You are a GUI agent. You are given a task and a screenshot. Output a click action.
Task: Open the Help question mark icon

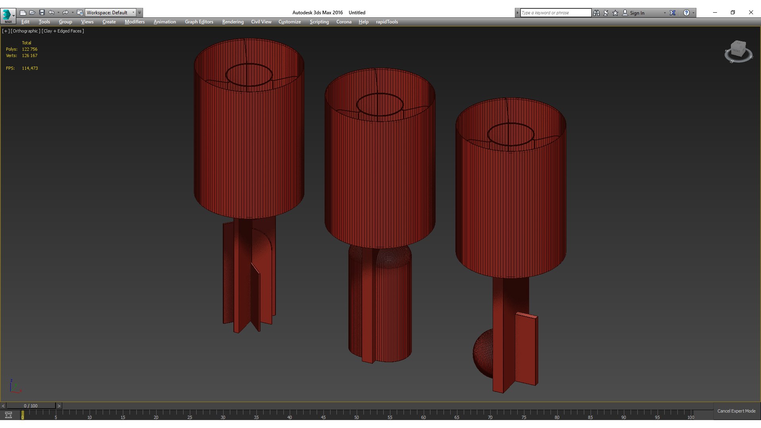point(686,13)
